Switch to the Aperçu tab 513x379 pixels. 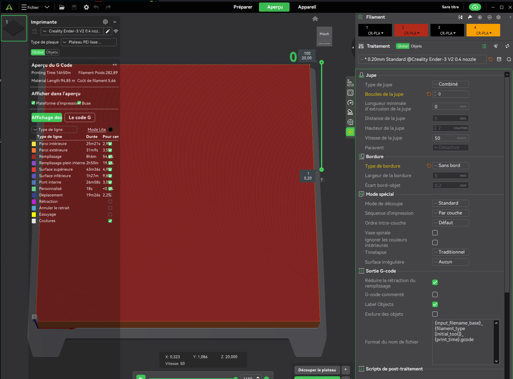coord(274,7)
